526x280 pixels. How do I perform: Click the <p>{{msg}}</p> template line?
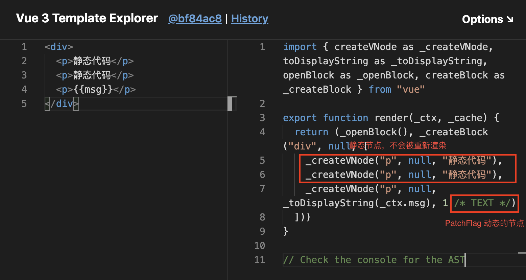96,89
